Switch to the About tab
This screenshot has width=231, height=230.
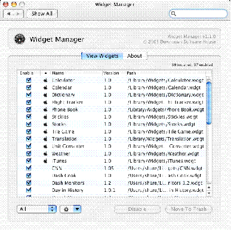pyautogui.click(x=135, y=56)
